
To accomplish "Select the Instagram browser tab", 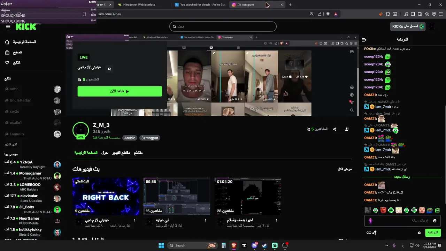I will pyautogui.click(x=257, y=5).
